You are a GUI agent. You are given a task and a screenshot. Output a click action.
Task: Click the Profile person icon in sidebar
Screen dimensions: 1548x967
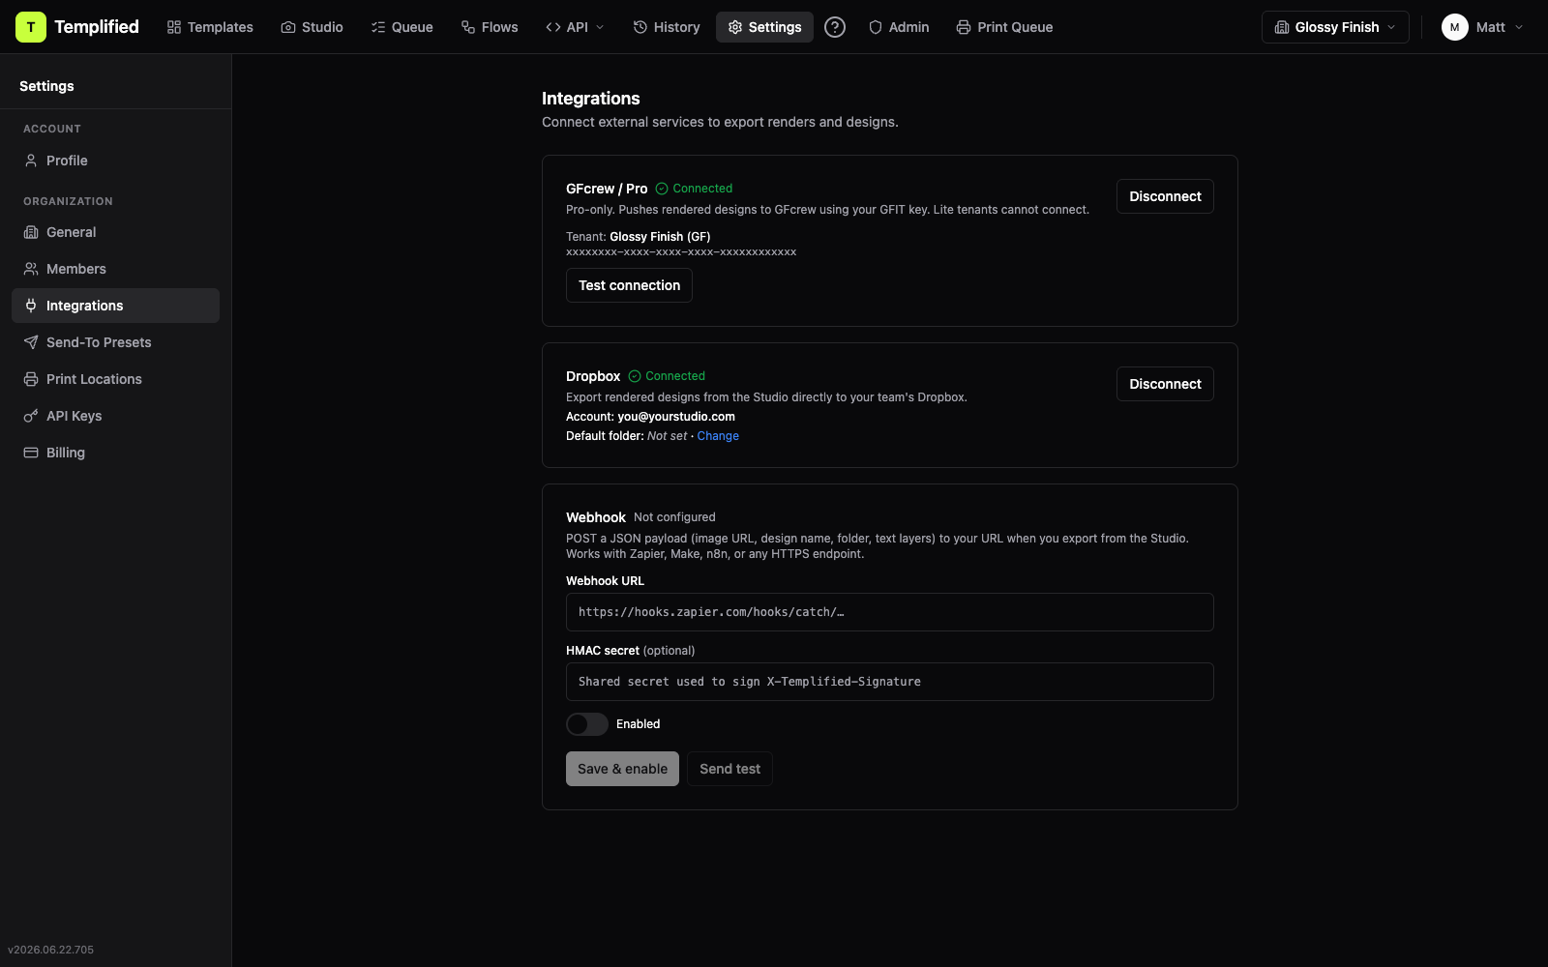pos(31,161)
